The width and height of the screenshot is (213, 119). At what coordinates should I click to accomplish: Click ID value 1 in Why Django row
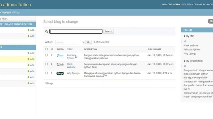[x=52, y=73]
